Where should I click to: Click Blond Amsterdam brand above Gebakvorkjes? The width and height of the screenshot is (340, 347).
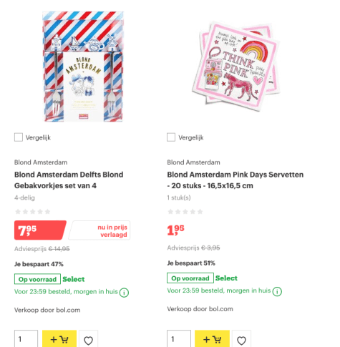[41, 162]
